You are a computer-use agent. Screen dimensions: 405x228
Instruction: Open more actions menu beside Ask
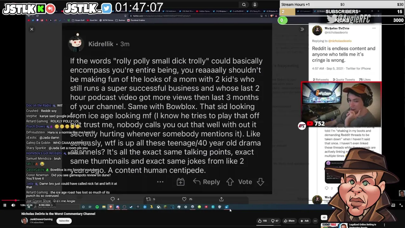[315, 221]
